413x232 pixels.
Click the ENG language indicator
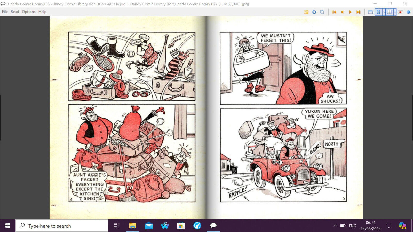pyautogui.click(x=352, y=226)
